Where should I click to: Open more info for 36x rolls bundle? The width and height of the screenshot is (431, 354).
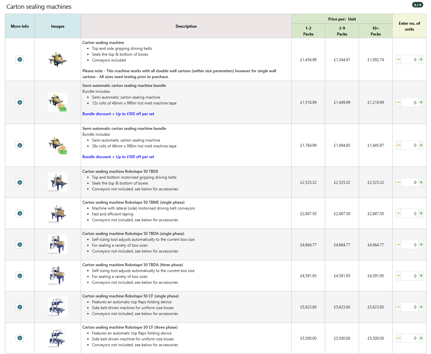[20, 145]
